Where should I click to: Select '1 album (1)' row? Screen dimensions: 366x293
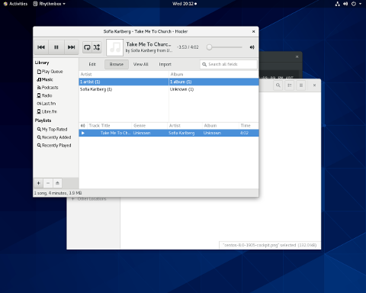click(213, 82)
